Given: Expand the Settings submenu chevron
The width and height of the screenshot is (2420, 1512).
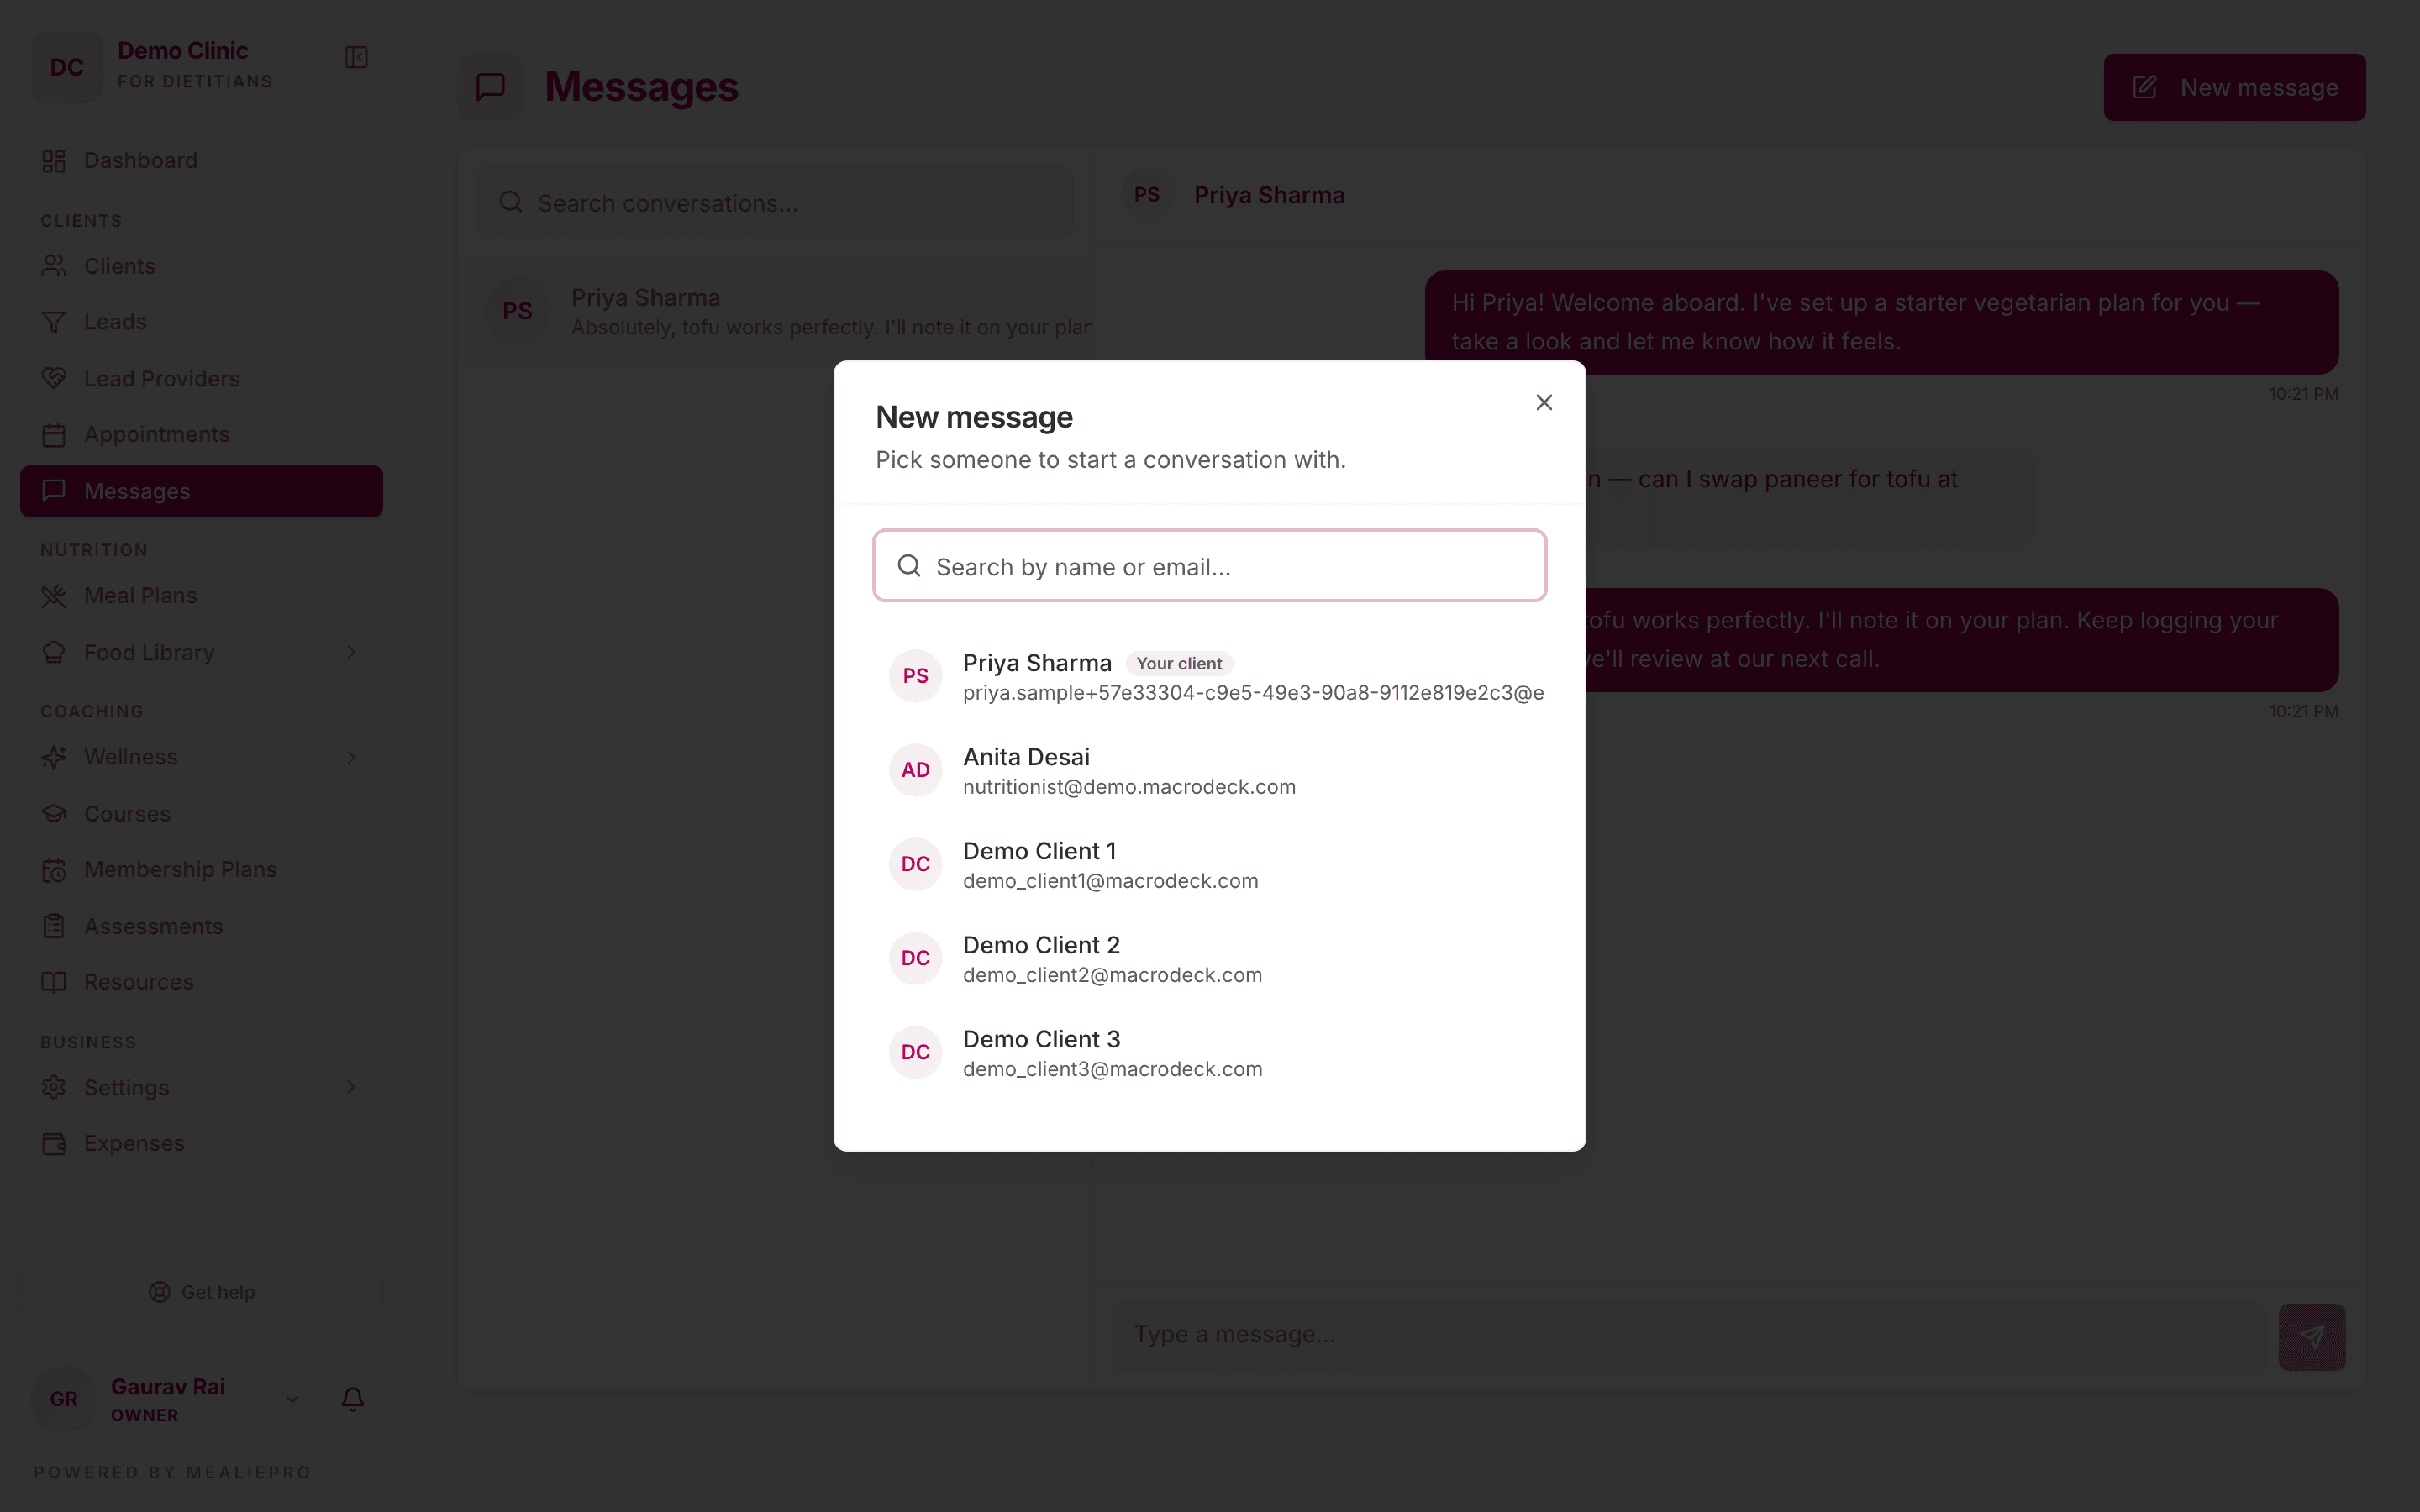Looking at the screenshot, I should [351, 1087].
